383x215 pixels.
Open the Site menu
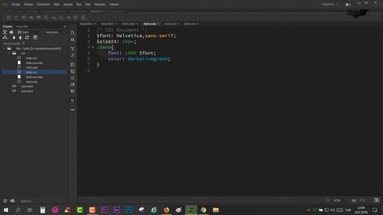pyautogui.click(x=88, y=4)
